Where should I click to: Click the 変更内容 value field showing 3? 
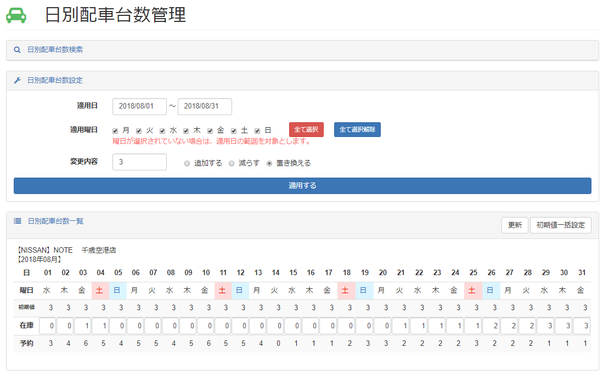(139, 162)
